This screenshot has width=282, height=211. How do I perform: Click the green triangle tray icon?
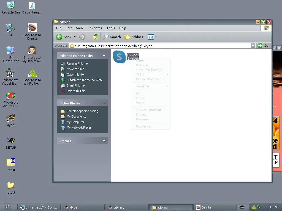[x=254, y=207]
